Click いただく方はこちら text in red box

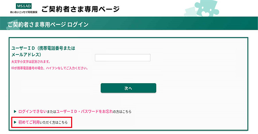pyautogui.click(x=54, y=122)
